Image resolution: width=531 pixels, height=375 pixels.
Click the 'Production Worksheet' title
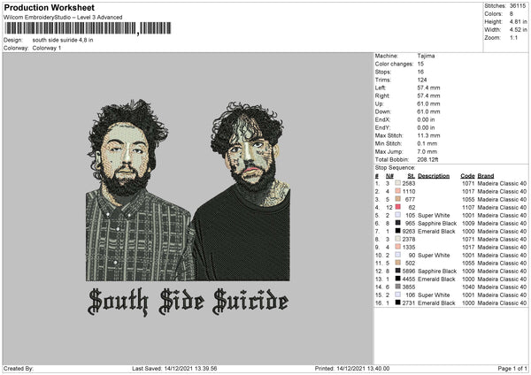click(49, 7)
